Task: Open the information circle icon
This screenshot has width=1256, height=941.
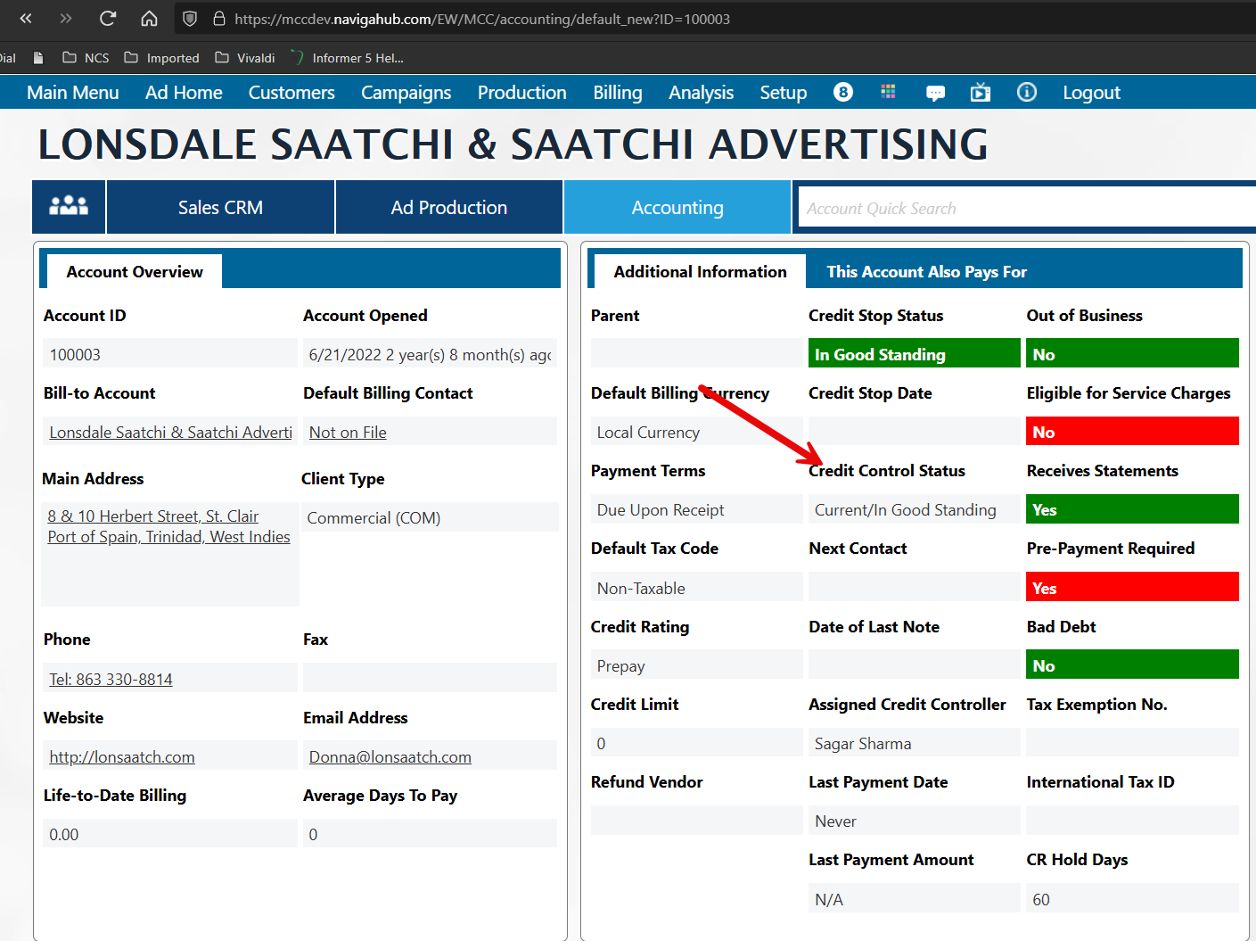Action: point(1027,92)
